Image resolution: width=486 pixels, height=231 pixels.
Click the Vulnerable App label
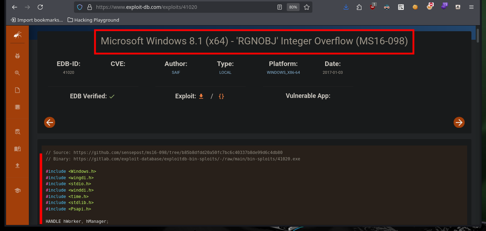[308, 96]
